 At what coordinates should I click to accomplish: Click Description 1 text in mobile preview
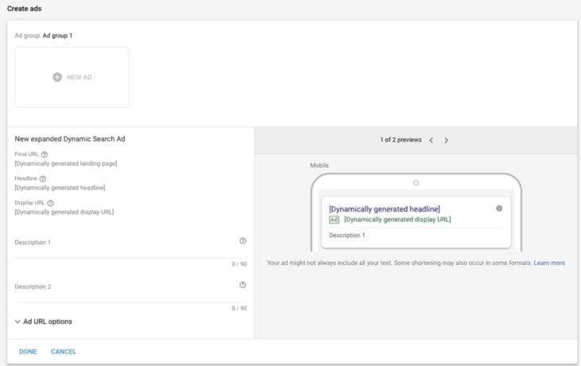347,236
